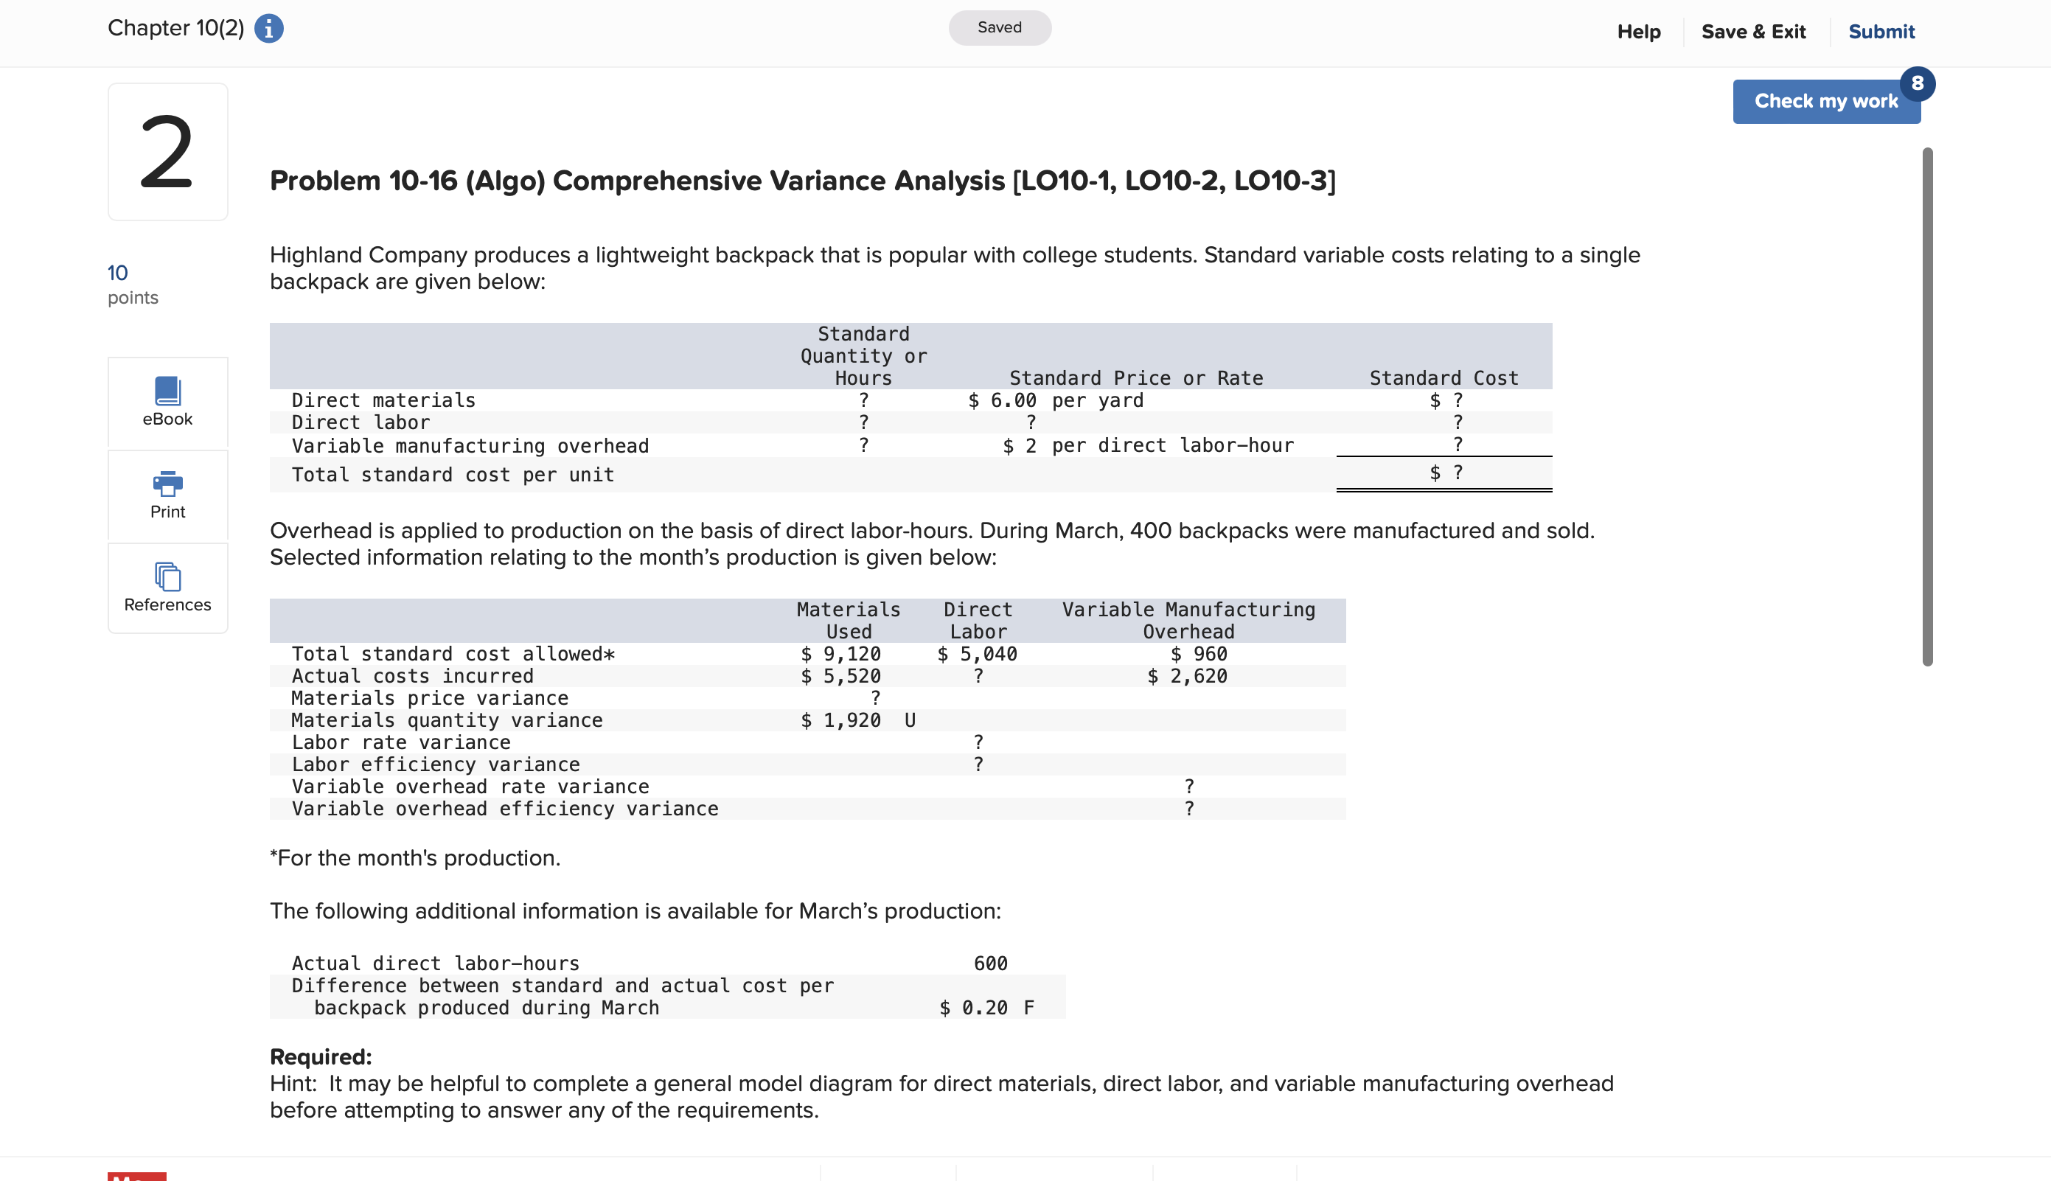
Task: Click the Materials quantity variance row
Action: [447, 720]
